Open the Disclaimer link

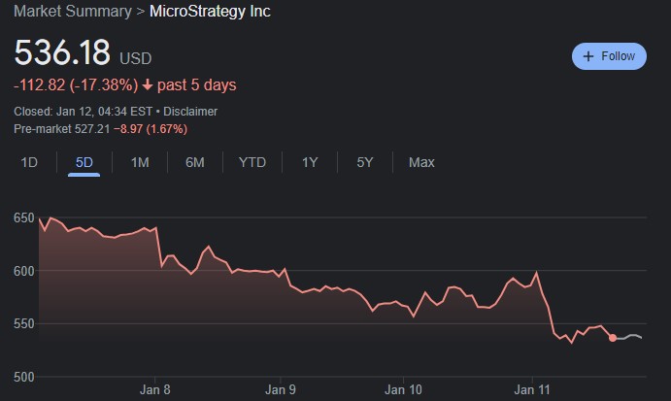(x=190, y=112)
